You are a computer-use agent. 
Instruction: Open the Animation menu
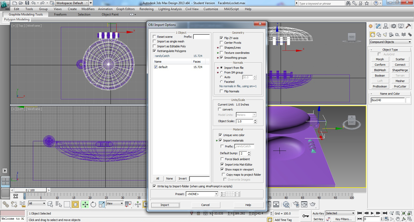pyautogui.click(x=105, y=9)
